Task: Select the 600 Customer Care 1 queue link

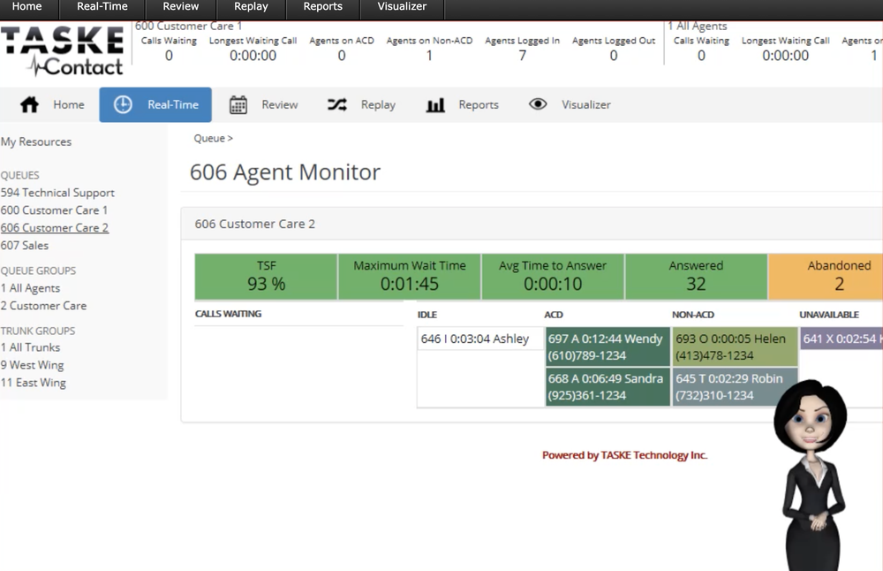Action: 54,210
